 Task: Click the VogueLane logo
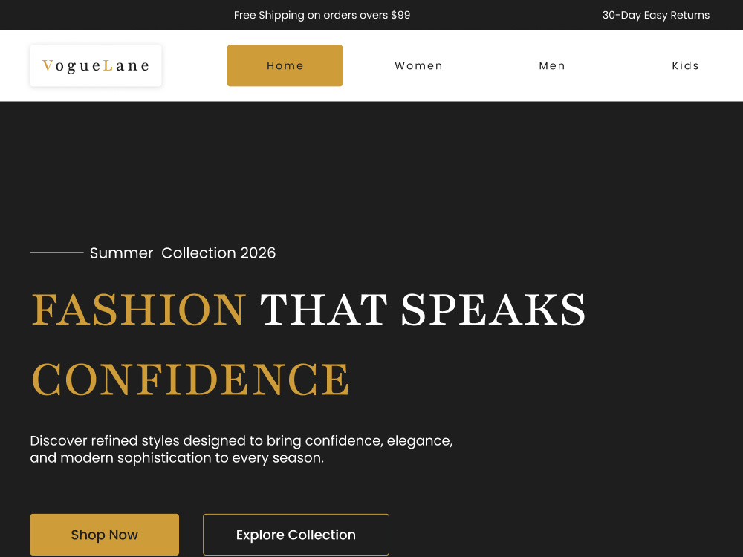(96, 65)
